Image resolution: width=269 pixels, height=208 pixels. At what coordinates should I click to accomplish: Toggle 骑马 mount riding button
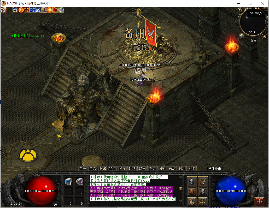point(142,169)
